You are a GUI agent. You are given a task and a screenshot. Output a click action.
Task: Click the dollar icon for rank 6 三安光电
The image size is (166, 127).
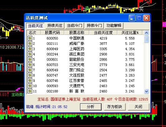[30, 65]
